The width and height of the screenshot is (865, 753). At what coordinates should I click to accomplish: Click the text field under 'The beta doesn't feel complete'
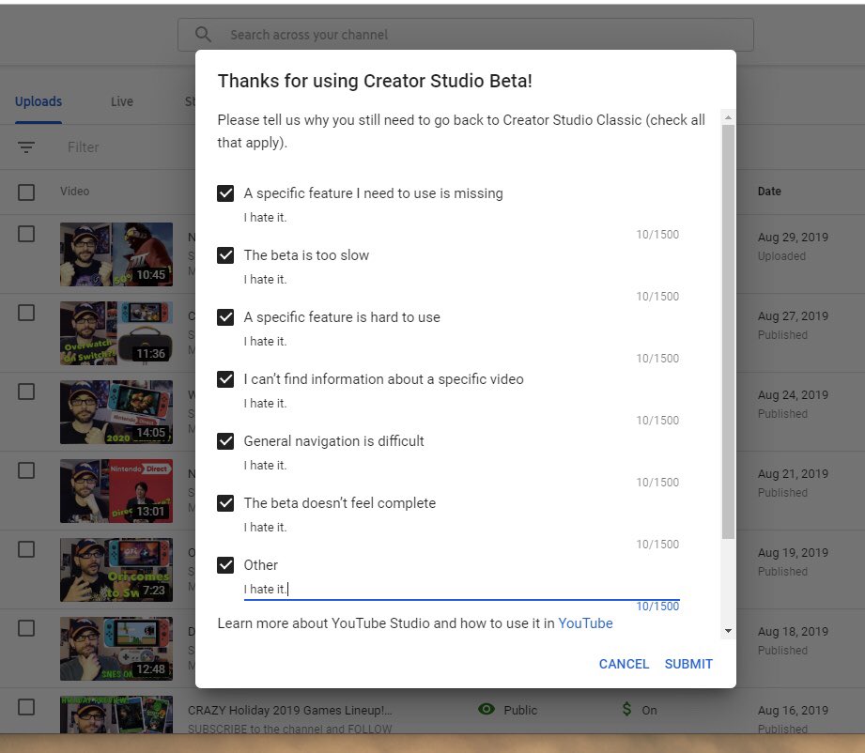coord(462,527)
